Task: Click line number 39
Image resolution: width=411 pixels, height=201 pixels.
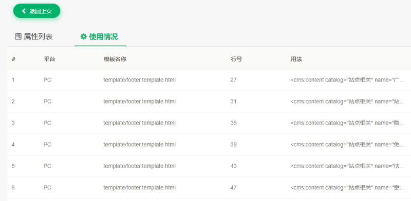Action: click(234, 145)
